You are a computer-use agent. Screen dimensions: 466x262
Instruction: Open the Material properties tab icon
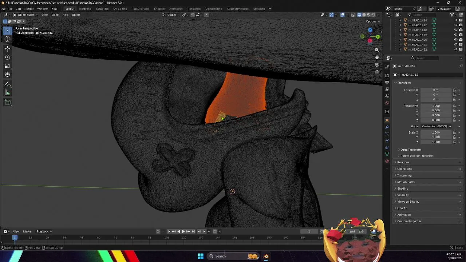coord(387,161)
